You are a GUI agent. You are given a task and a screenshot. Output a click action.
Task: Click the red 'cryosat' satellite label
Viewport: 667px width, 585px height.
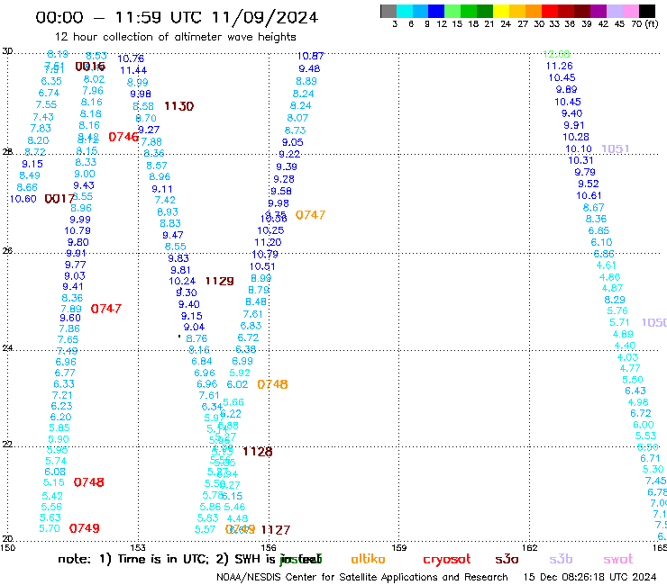point(447,560)
